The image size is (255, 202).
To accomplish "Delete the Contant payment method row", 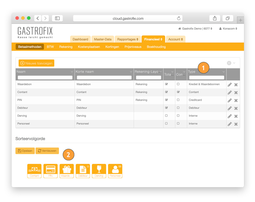I will [x=236, y=92].
